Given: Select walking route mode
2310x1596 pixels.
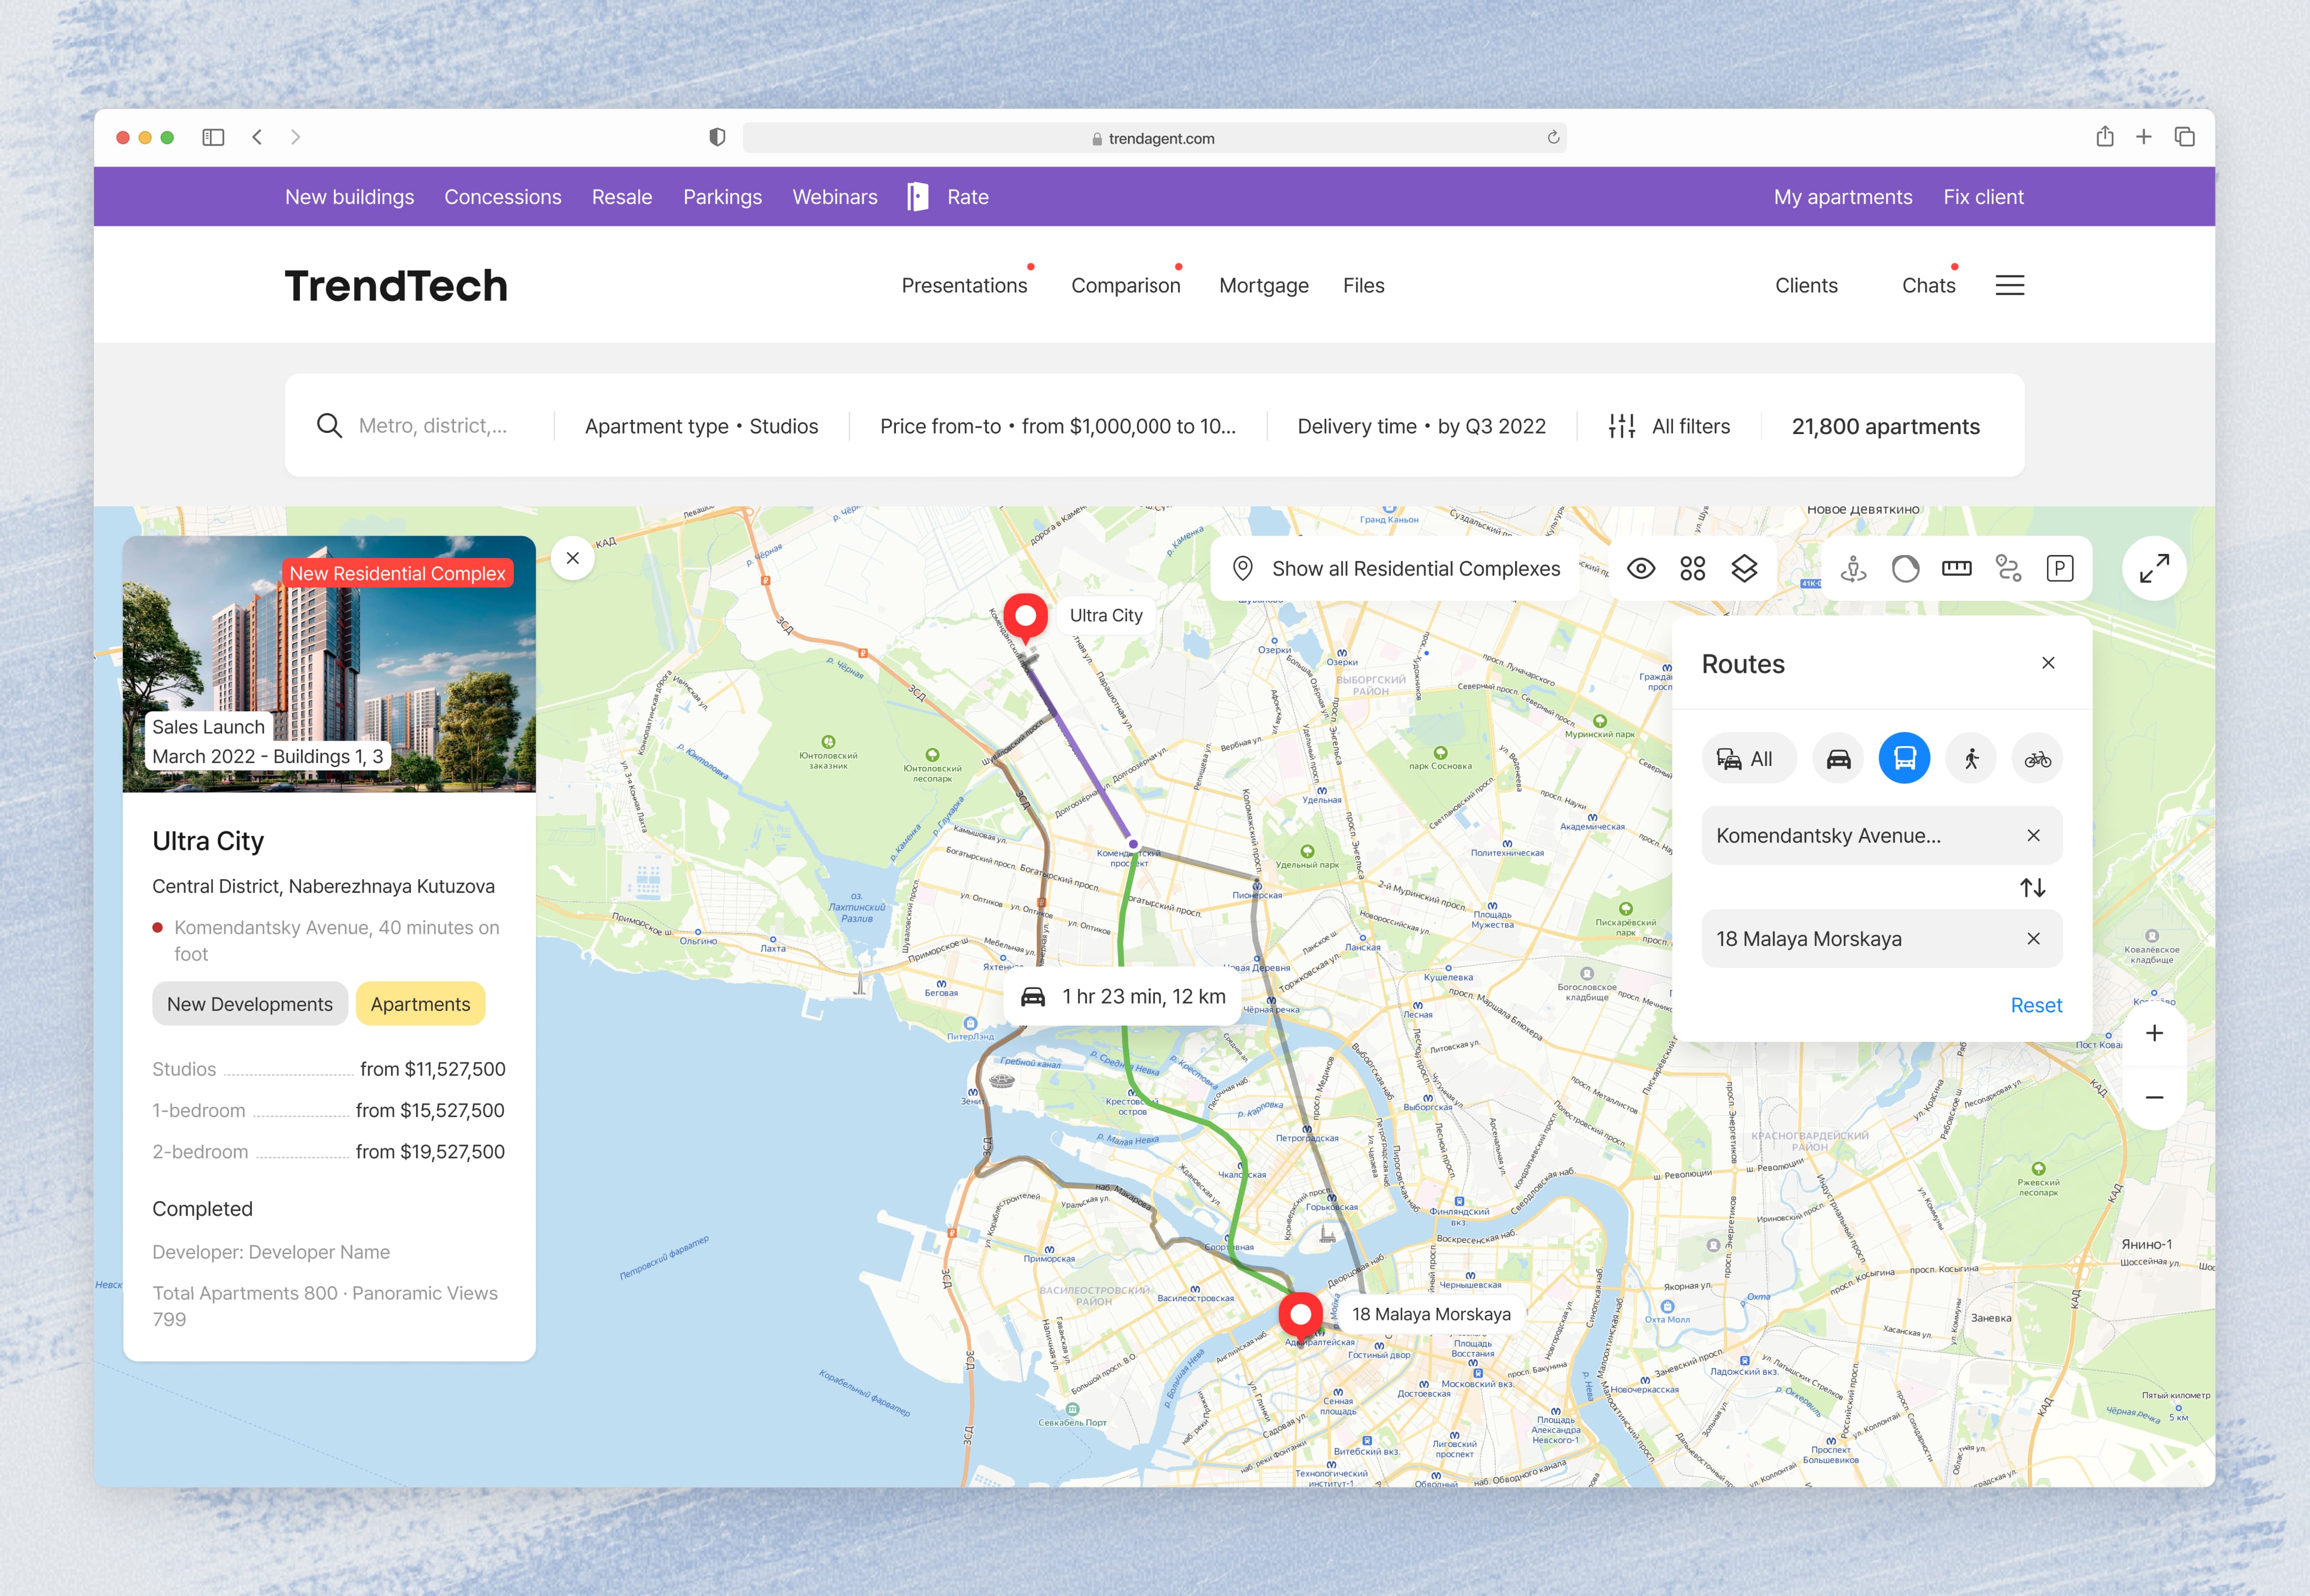Looking at the screenshot, I should coord(1971,758).
